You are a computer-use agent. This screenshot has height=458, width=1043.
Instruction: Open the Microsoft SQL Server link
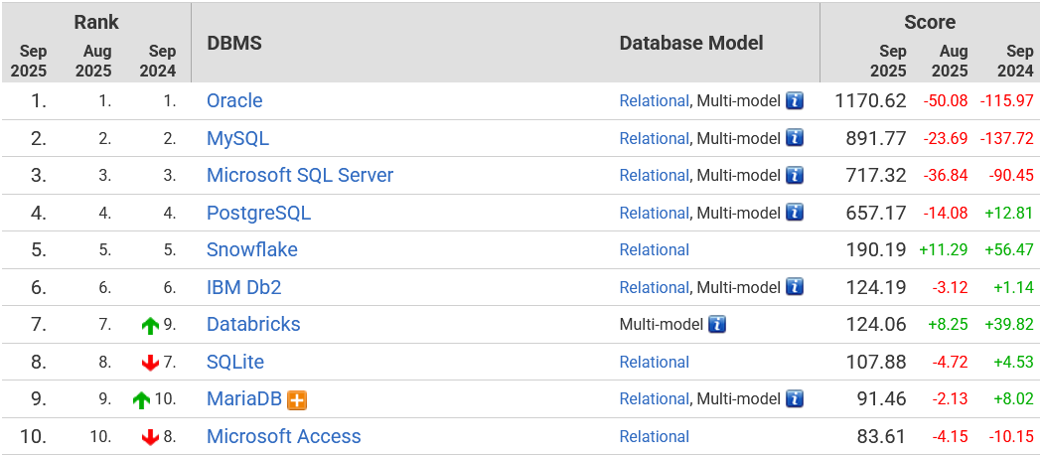300,175
